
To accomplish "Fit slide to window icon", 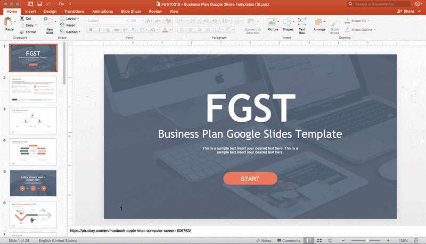I will (x=416, y=240).
